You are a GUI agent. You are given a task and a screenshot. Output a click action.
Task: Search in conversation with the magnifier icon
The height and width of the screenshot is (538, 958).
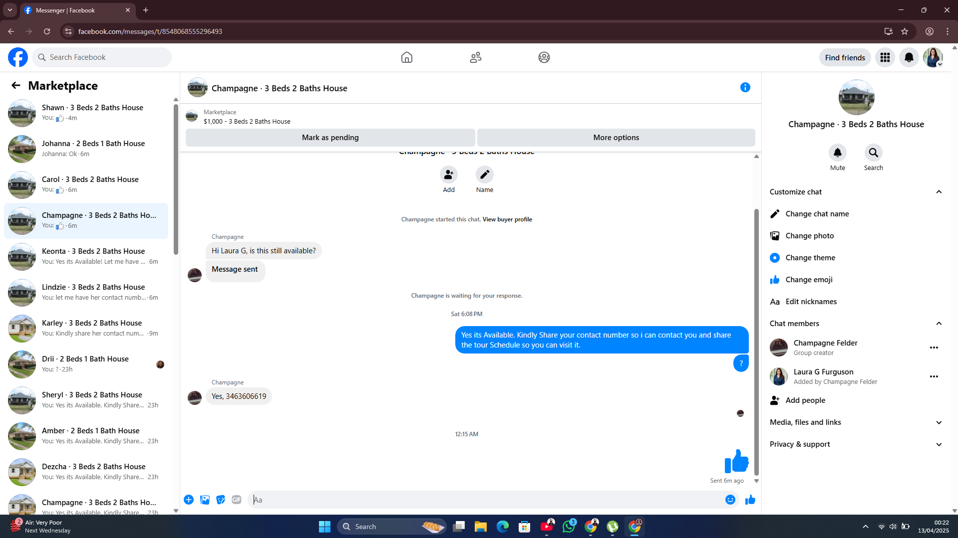[x=874, y=153]
